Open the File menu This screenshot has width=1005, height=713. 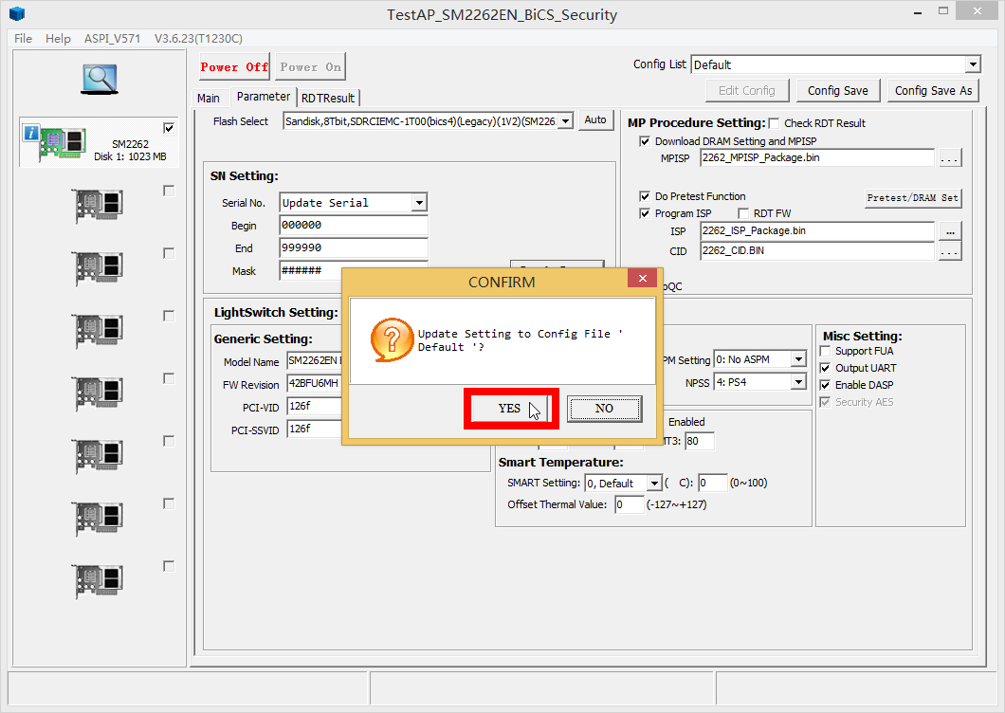click(23, 39)
